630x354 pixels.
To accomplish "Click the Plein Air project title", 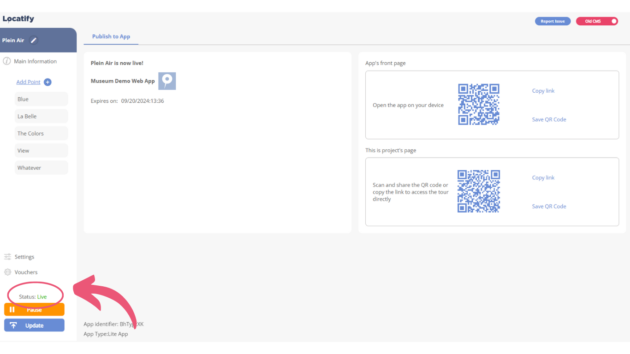I will 13,40.
